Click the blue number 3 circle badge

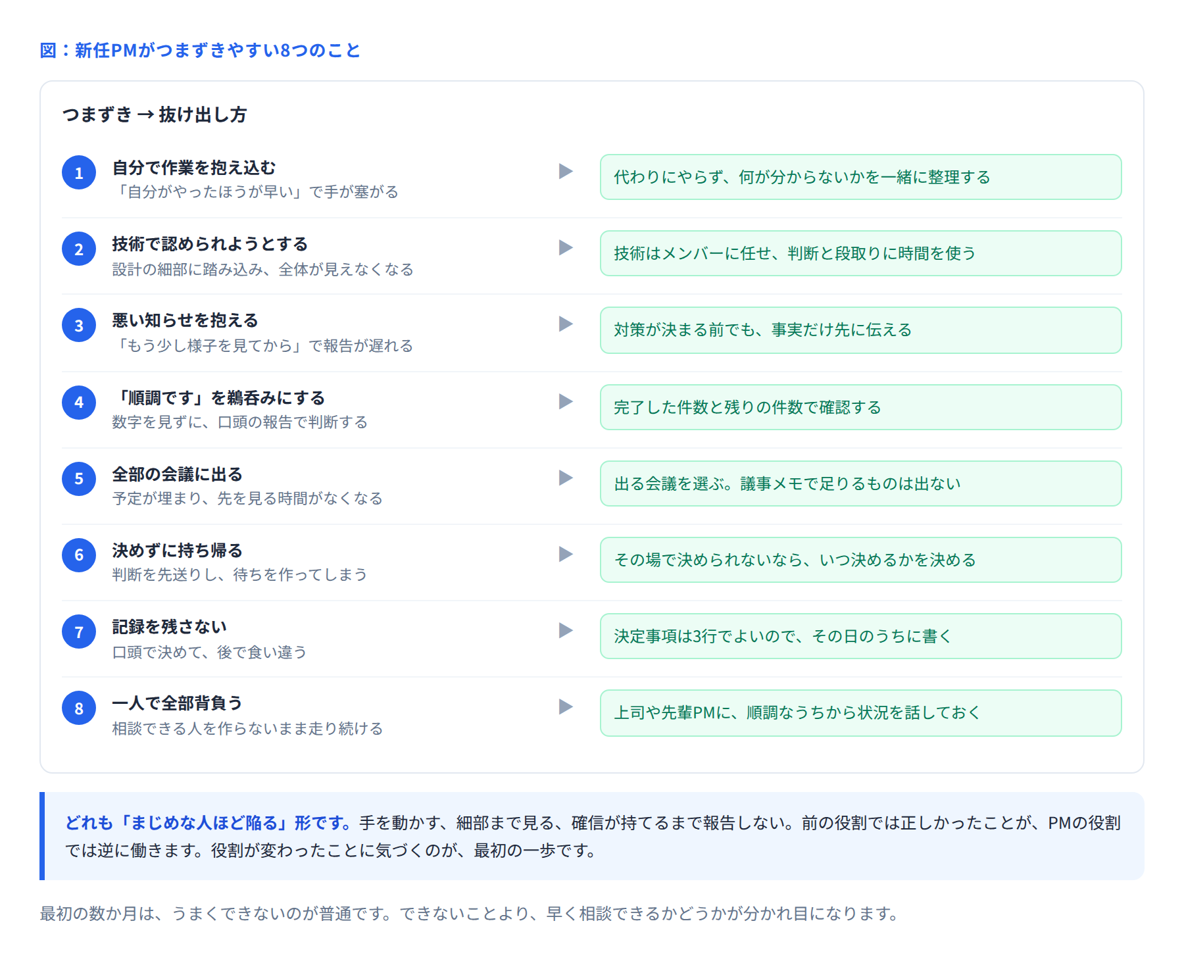click(x=79, y=325)
